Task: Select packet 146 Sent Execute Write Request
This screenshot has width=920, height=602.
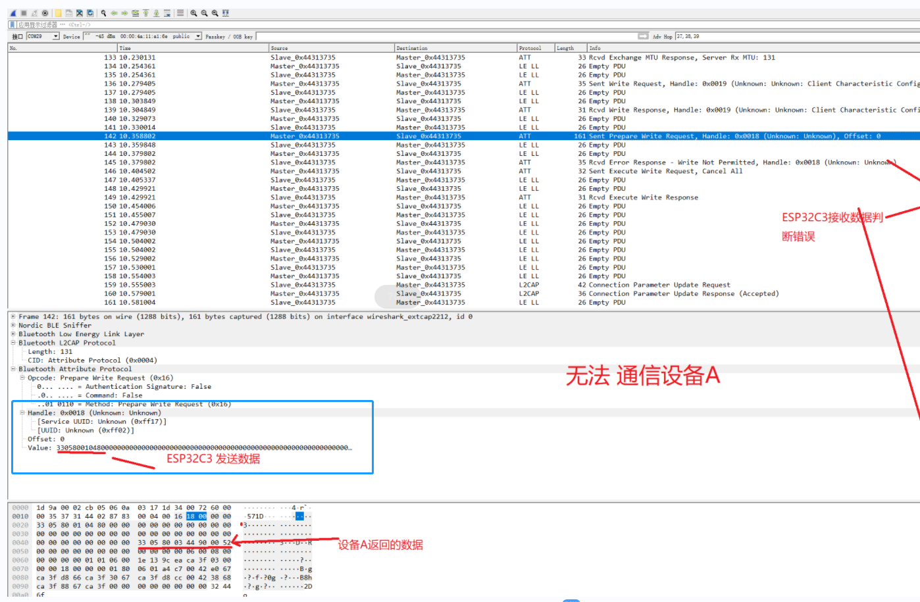Action: point(464,171)
